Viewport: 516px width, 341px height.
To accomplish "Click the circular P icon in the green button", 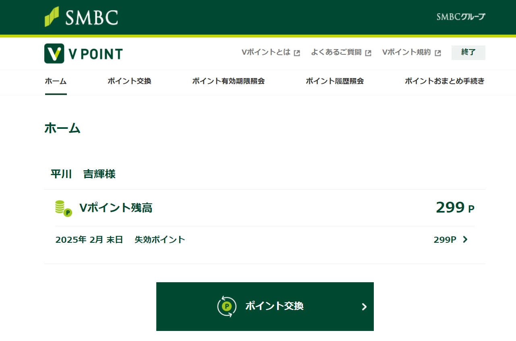I will (227, 306).
